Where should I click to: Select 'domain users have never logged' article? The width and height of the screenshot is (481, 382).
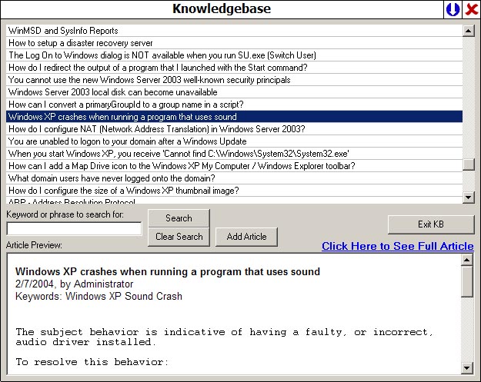point(235,178)
